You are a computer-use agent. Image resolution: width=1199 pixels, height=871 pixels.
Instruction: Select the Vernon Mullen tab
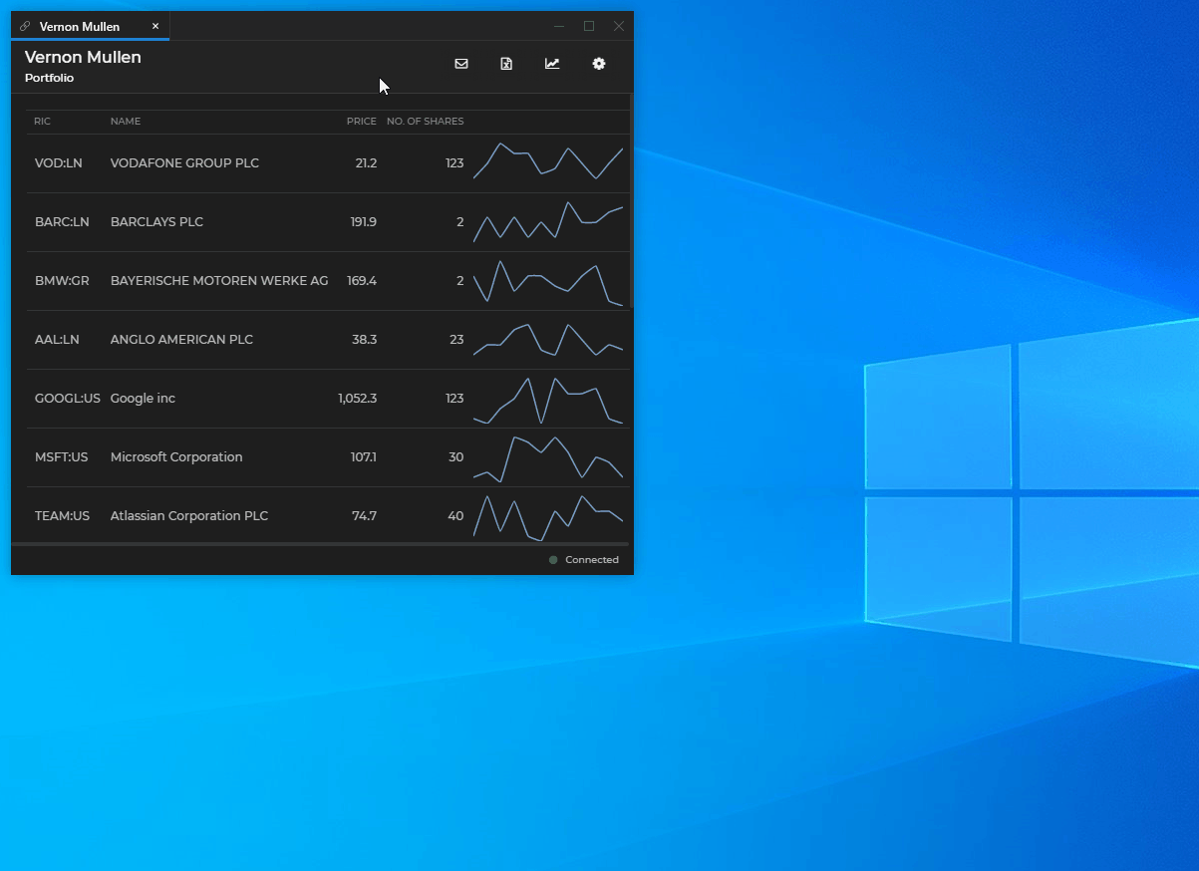(91, 27)
